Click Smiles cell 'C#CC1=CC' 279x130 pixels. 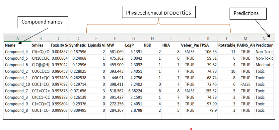click(x=40, y=97)
